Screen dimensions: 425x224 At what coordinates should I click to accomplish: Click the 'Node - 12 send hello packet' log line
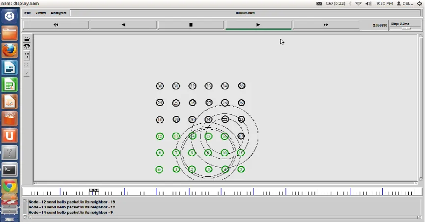pyautogui.click(x=72, y=202)
